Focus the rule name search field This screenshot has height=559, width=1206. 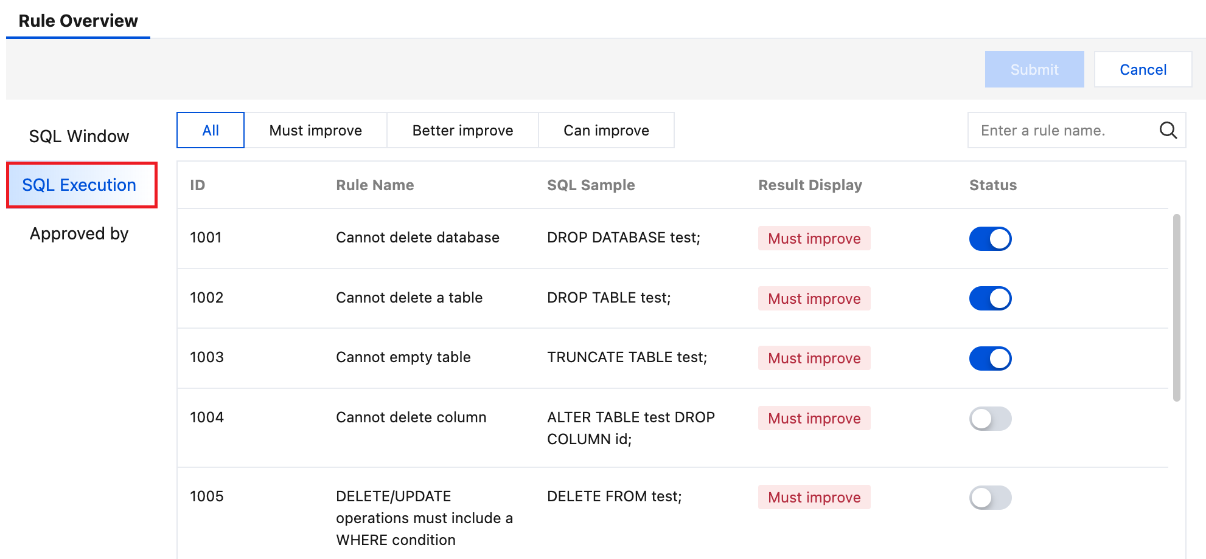click(x=1062, y=130)
